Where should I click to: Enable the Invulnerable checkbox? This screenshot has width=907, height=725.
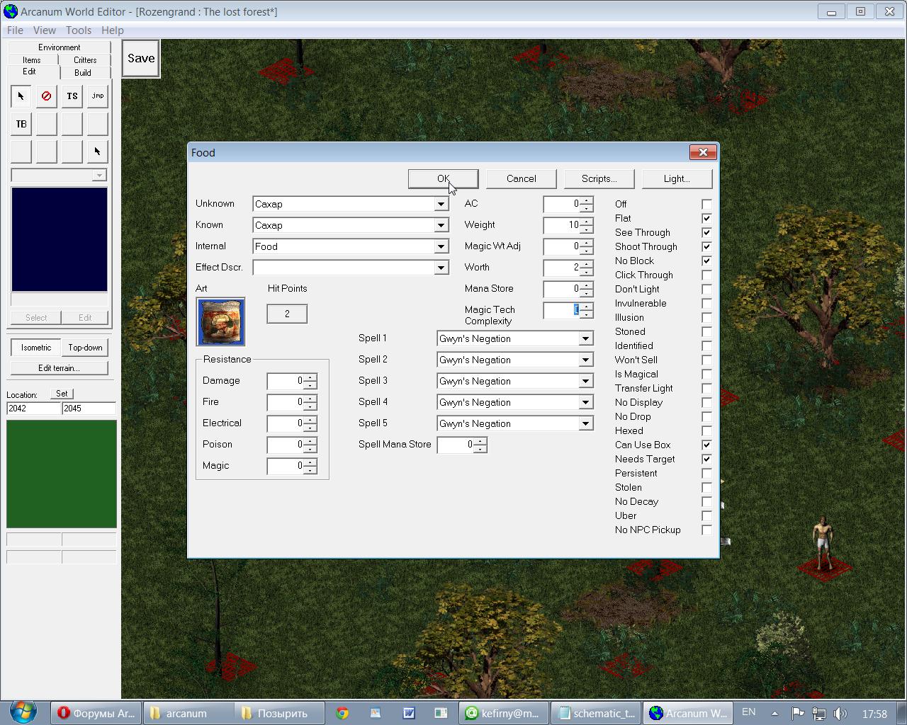(706, 303)
